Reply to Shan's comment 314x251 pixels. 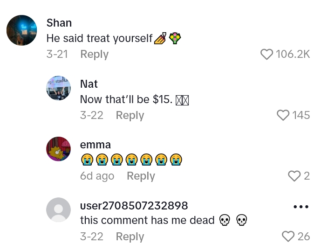click(x=94, y=54)
